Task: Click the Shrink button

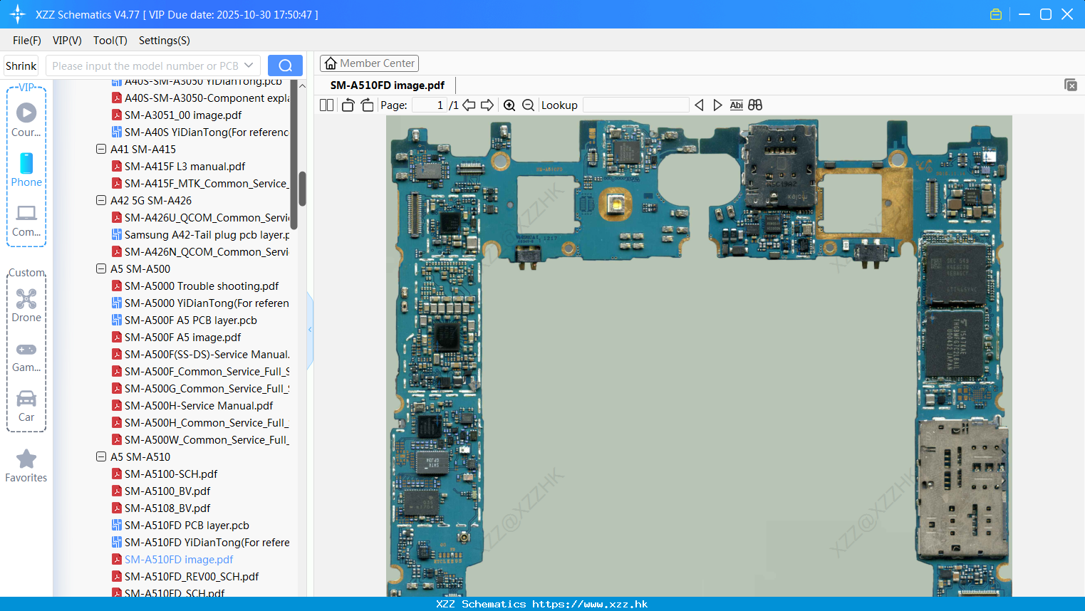Action: click(21, 66)
